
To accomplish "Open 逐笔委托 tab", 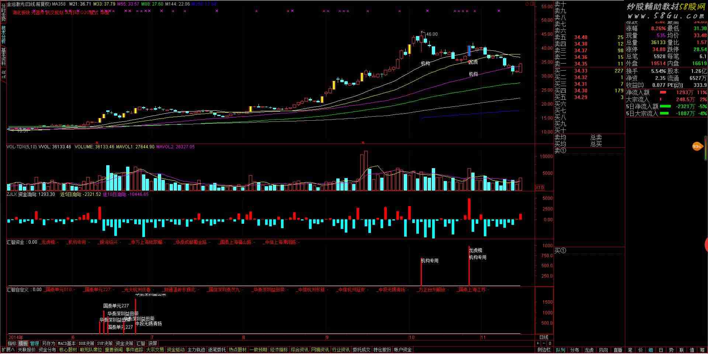I will [217, 350].
